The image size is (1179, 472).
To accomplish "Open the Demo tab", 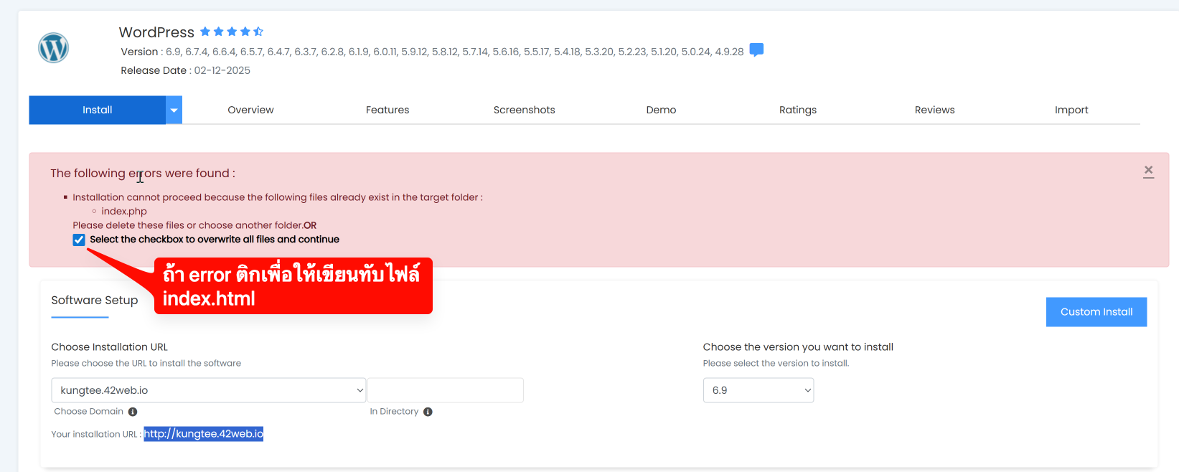I will tap(661, 110).
